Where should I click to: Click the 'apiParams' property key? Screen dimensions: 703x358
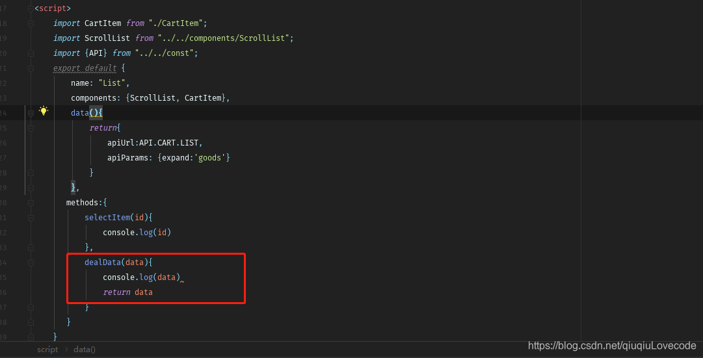tap(127, 158)
